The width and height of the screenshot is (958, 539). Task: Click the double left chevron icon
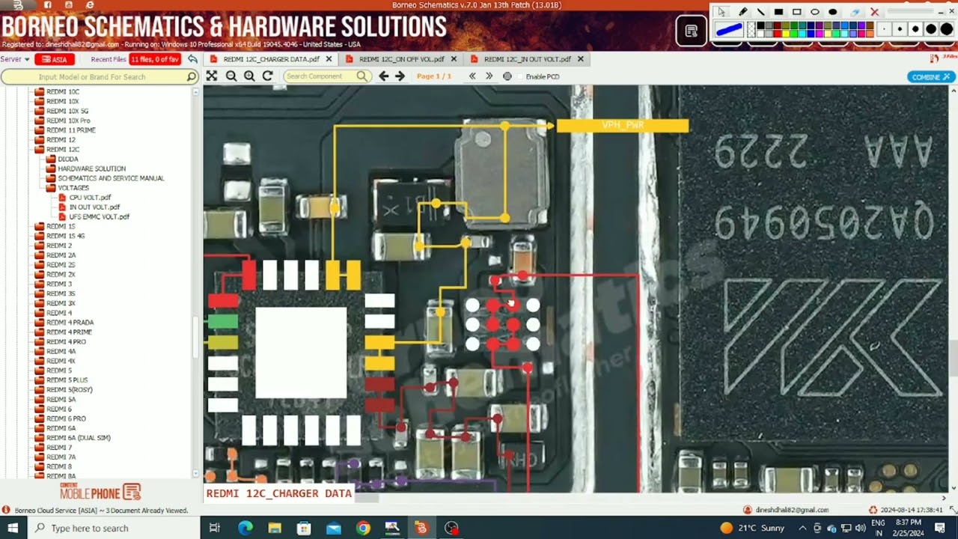click(472, 76)
